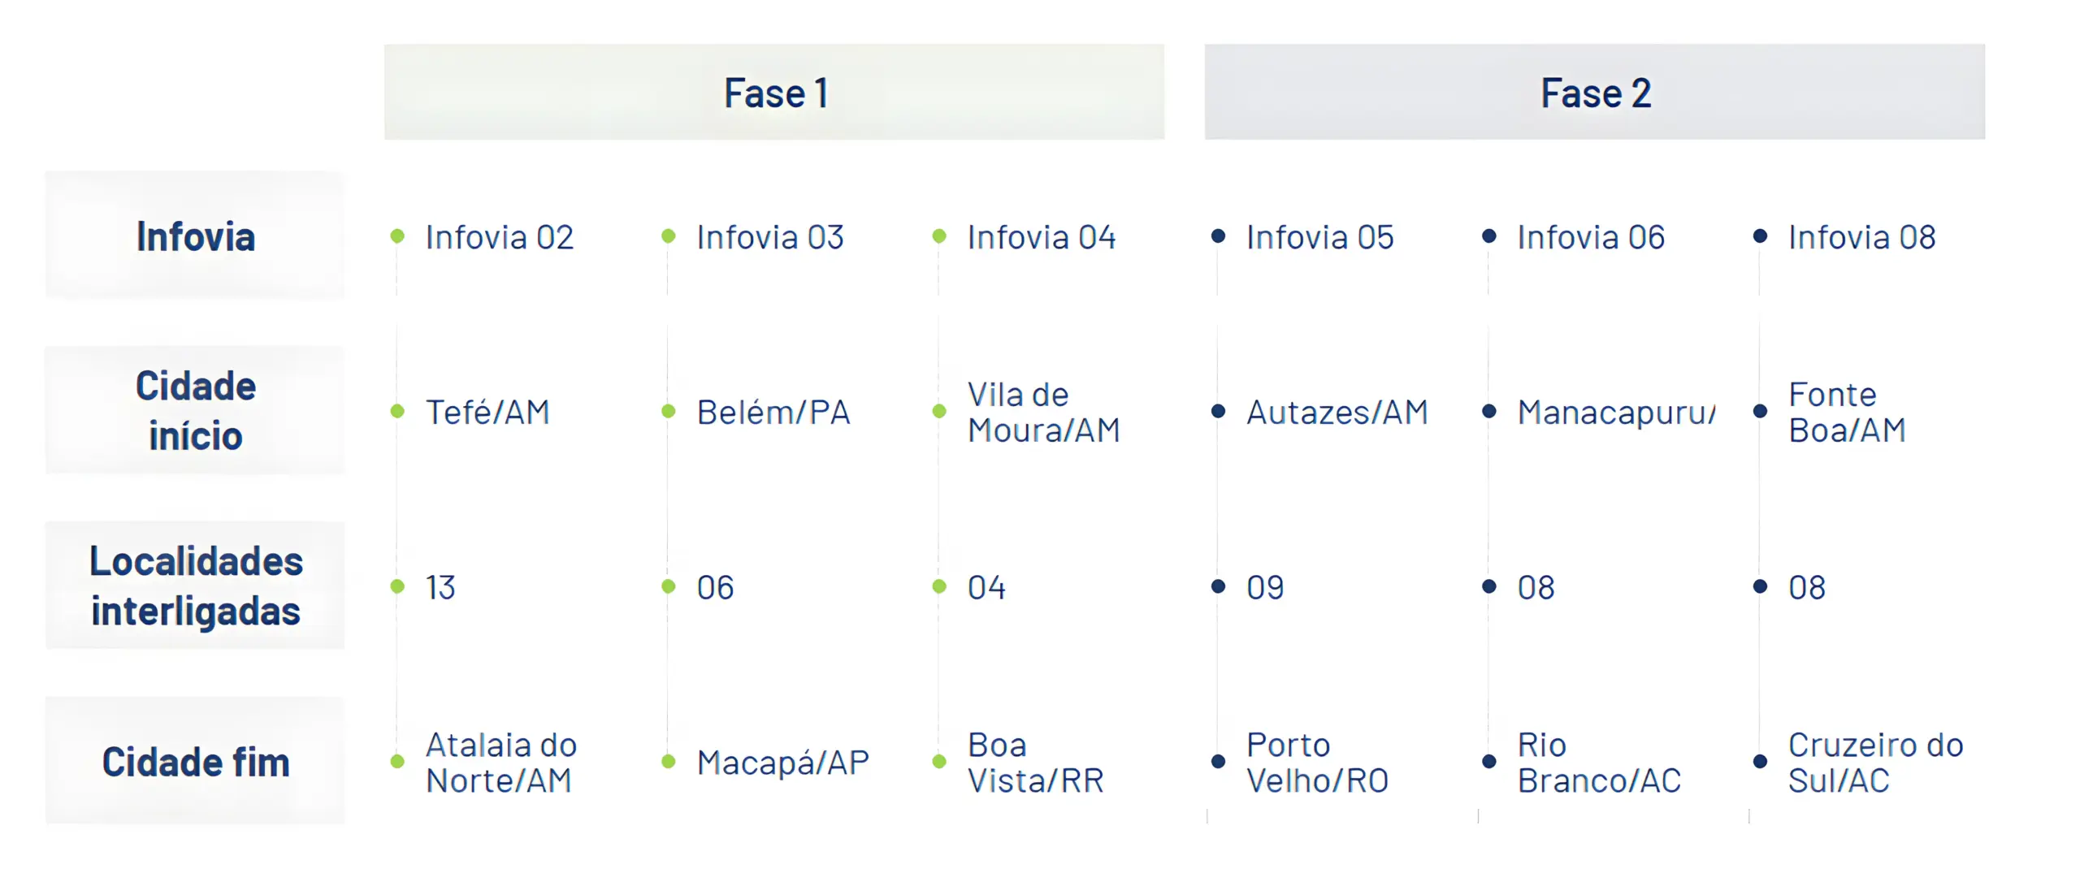Click the Fase 1 header
Screen dimensions: 2080x886
coord(774,93)
